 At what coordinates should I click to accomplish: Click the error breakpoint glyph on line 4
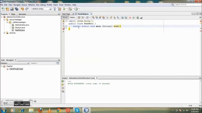63,29
